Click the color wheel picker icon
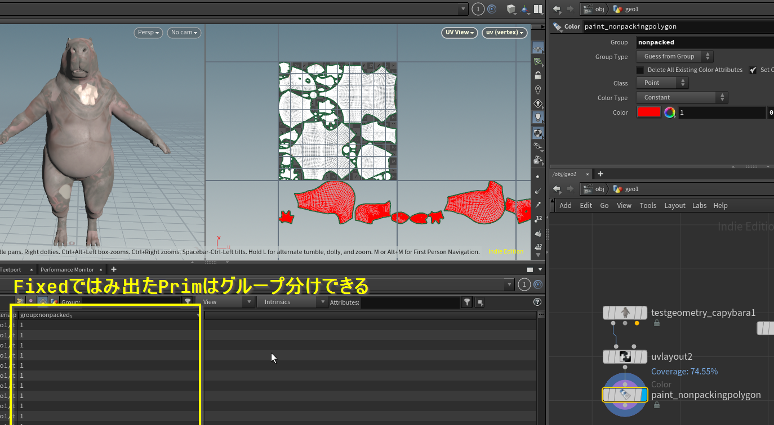 click(x=669, y=112)
